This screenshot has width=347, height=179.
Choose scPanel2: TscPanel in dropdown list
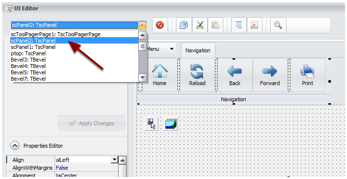[74, 41]
